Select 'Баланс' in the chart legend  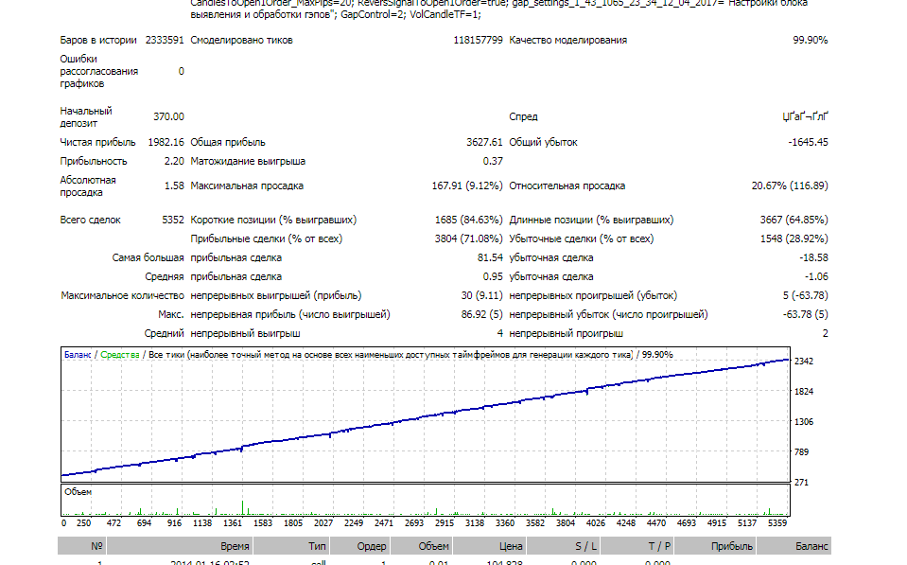pyautogui.click(x=78, y=354)
